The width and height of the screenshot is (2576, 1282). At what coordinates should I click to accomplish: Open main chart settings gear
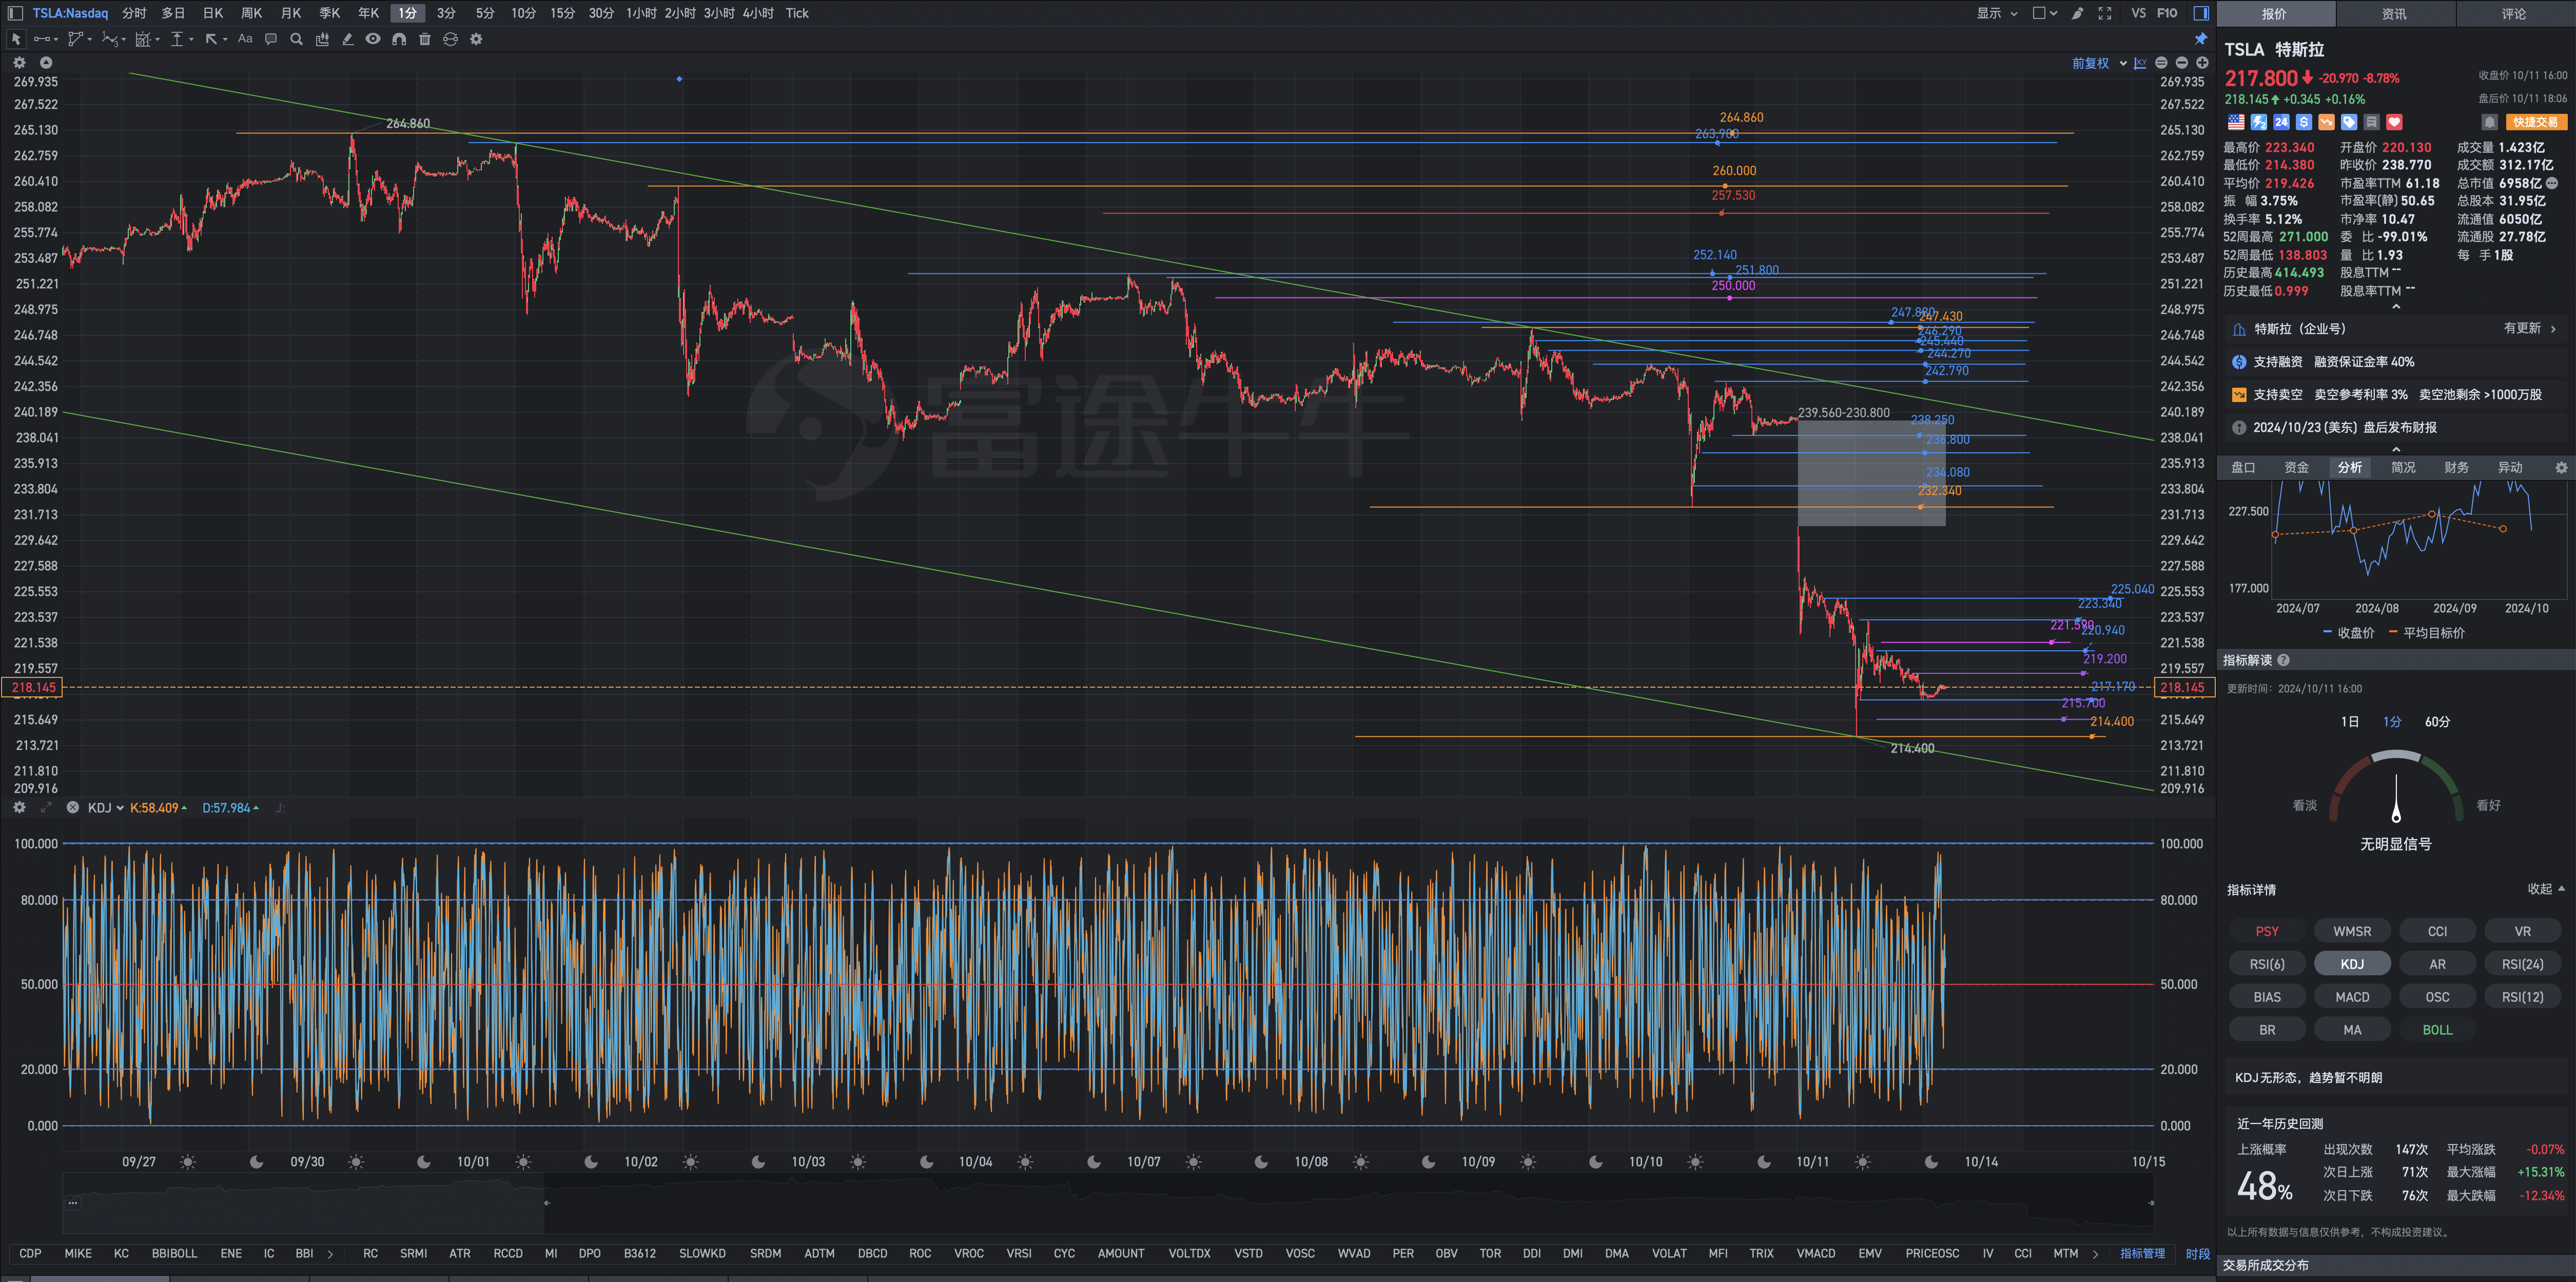pos(19,63)
